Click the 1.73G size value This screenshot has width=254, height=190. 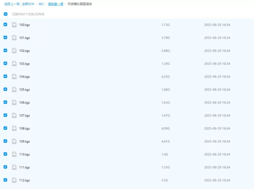point(165,25)
